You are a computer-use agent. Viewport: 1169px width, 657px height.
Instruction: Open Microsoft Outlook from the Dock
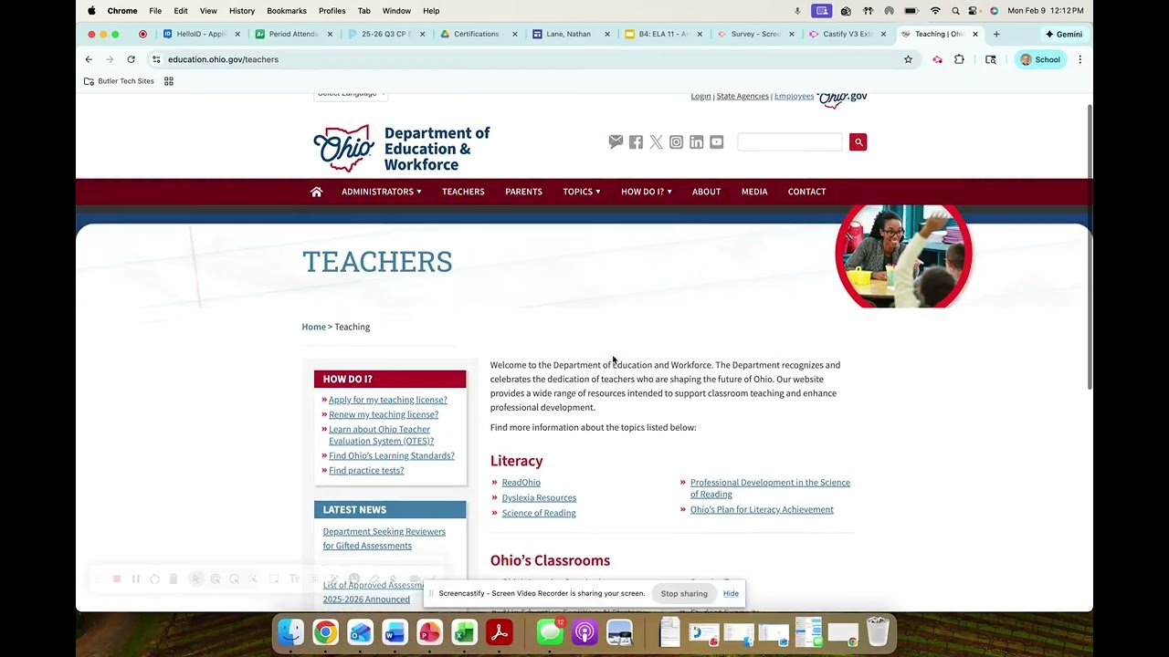tap(360, 632)
